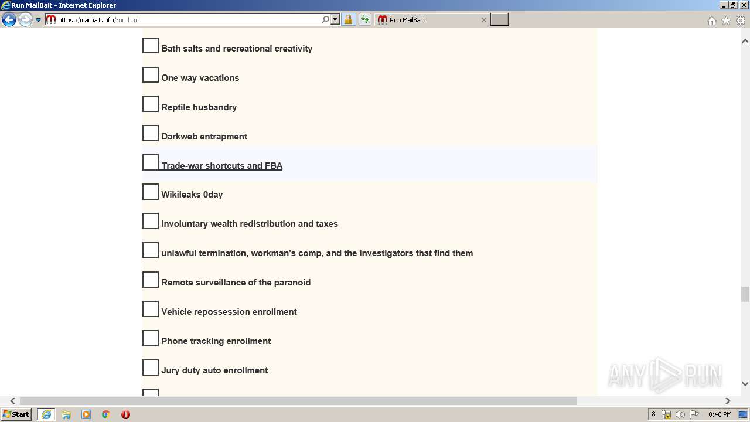
Task: Check 'Jury duty auto enrollment' checkbox
Action: (x=151, y=367)
